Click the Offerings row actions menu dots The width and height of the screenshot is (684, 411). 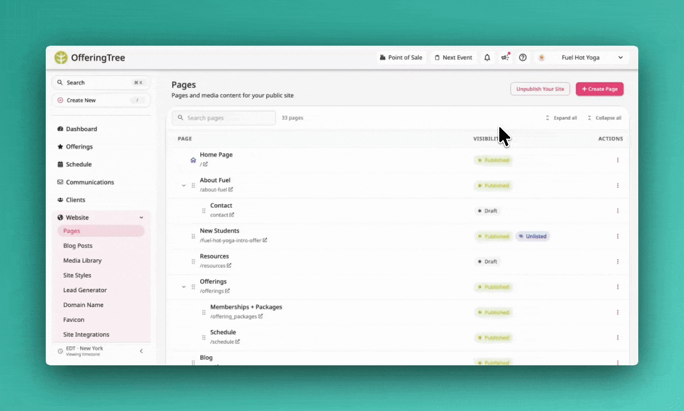(x=618, y=287)
